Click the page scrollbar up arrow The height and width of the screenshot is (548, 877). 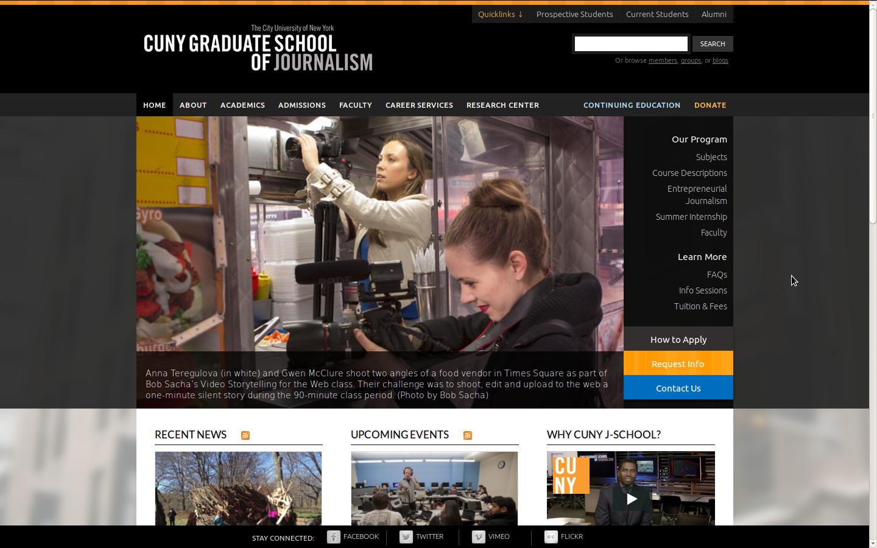[x=873, y=4]
